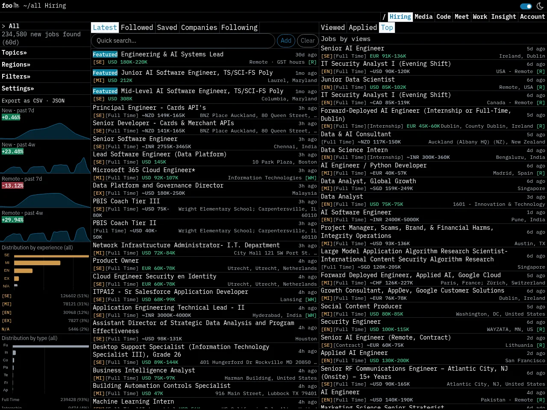Click the [MI] experience legend row
This screenshot has height=410, width=547.
coord(45,304)
